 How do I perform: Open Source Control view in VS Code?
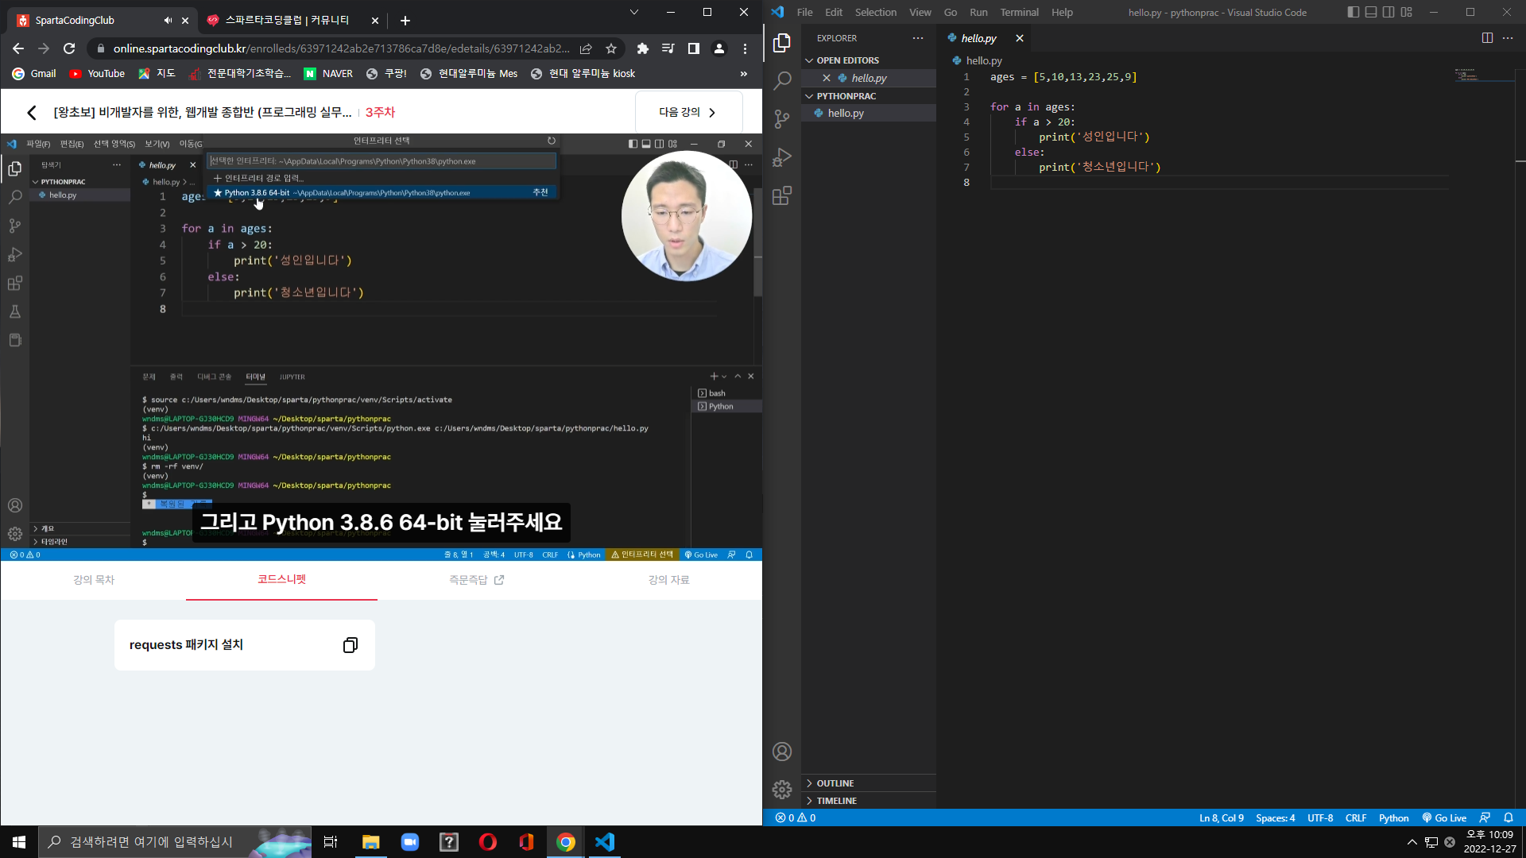[782, 118]
